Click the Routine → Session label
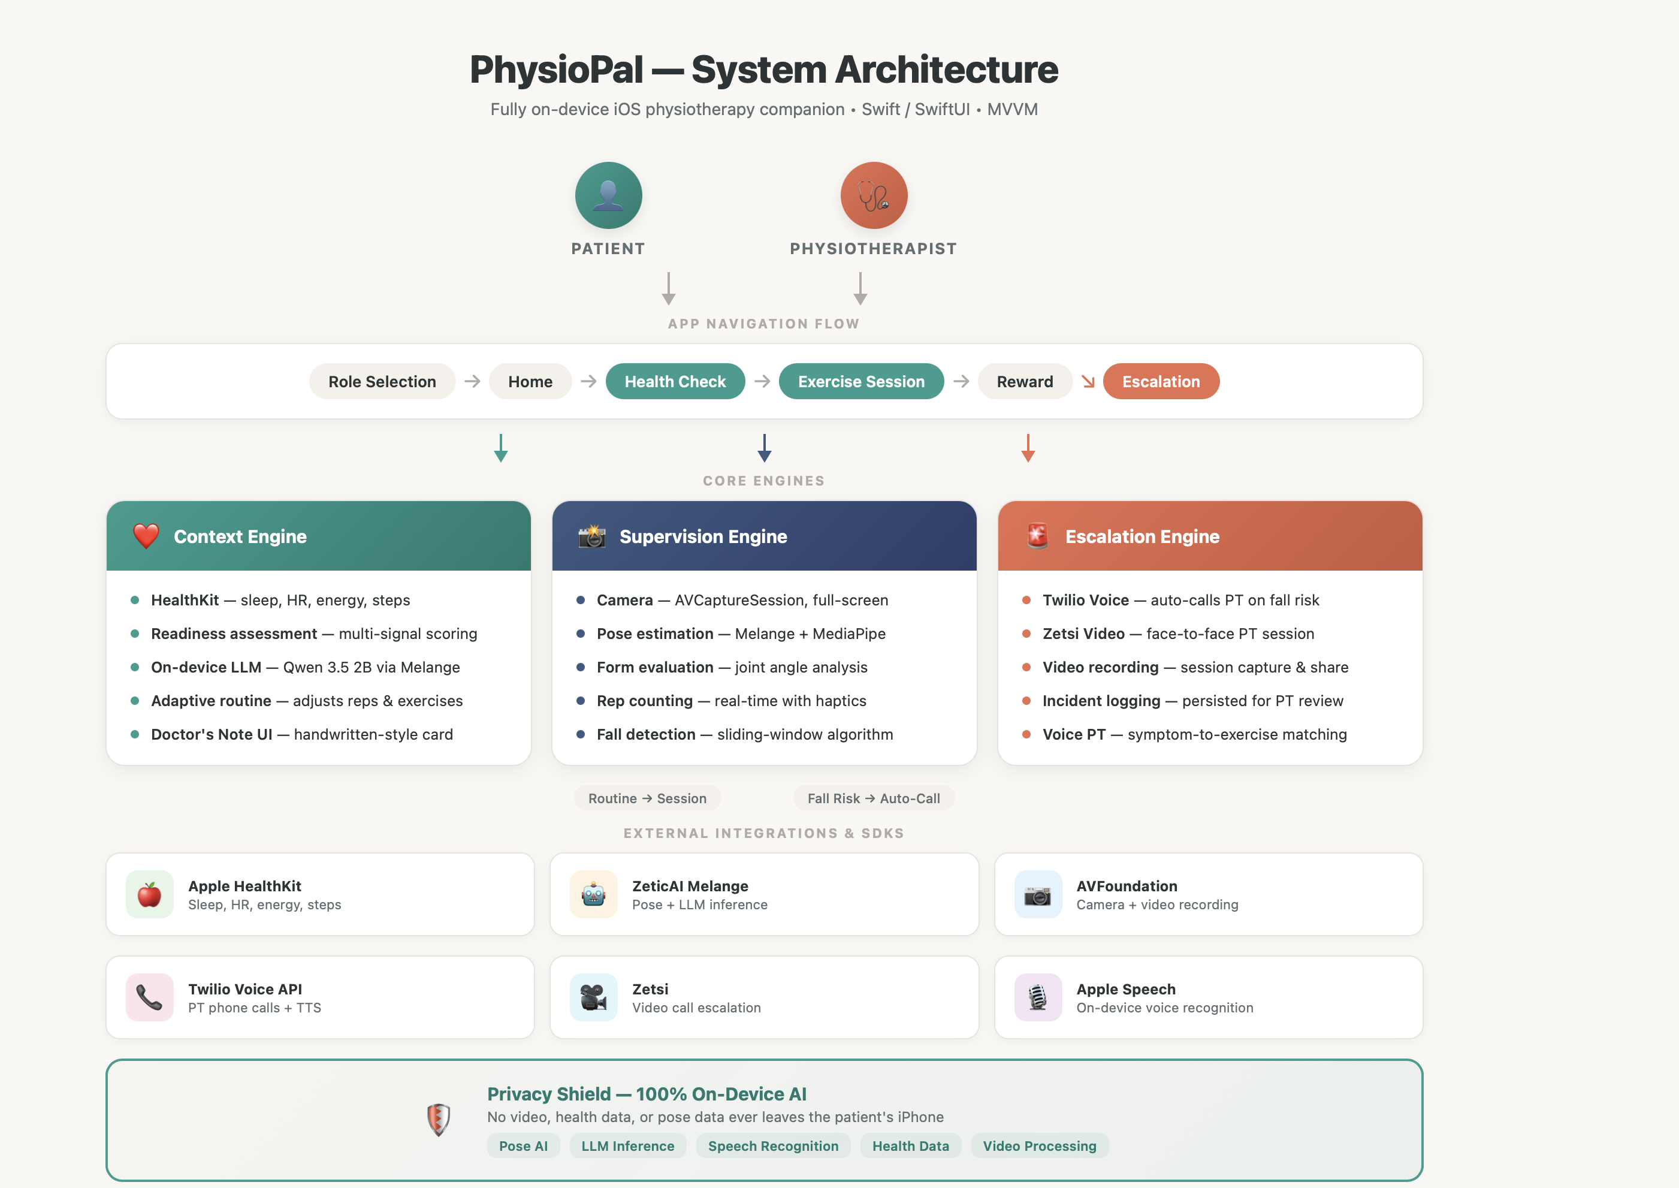 [x=647, y=798]
